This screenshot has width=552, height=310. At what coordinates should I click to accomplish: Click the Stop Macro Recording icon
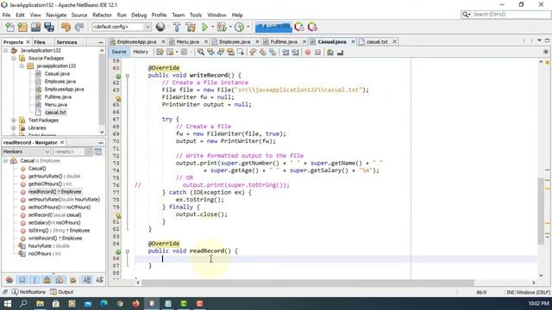tap(318, 52)
